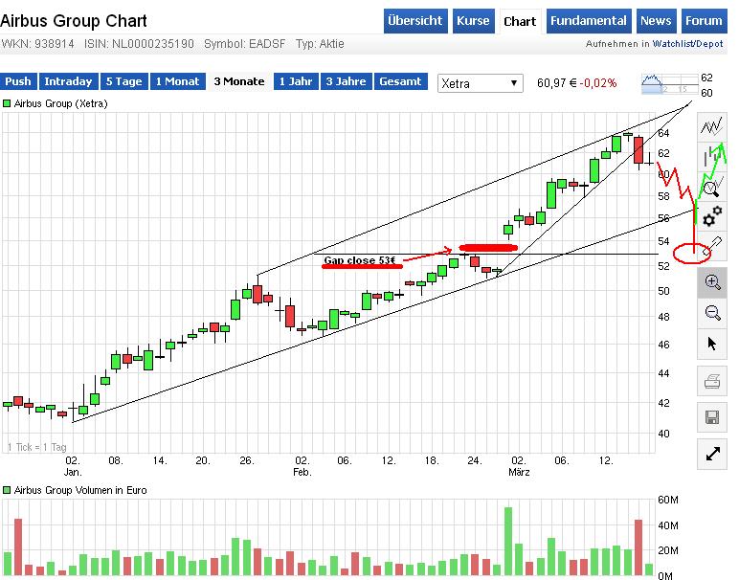Select the drawing pencil tool
The image size is (739, 580).
[712, 247]
